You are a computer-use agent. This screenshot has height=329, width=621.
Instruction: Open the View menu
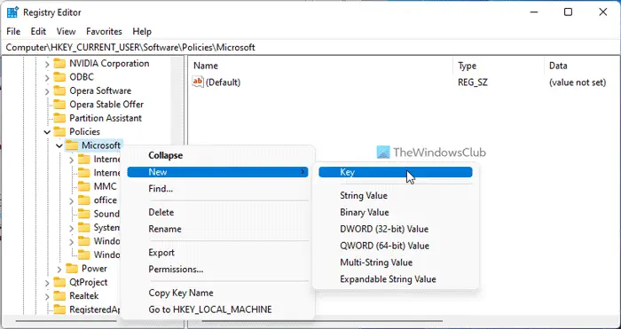tap(66, 31)
